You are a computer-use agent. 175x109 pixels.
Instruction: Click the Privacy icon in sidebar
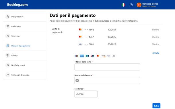8,55
